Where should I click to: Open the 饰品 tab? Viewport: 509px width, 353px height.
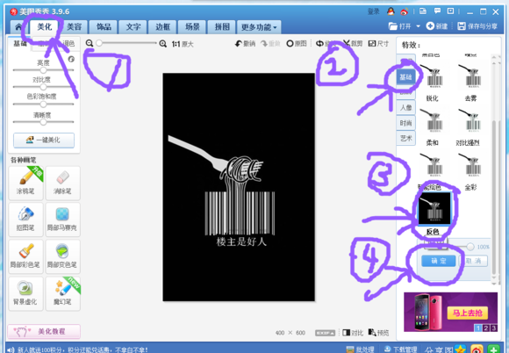click(104, 27)
